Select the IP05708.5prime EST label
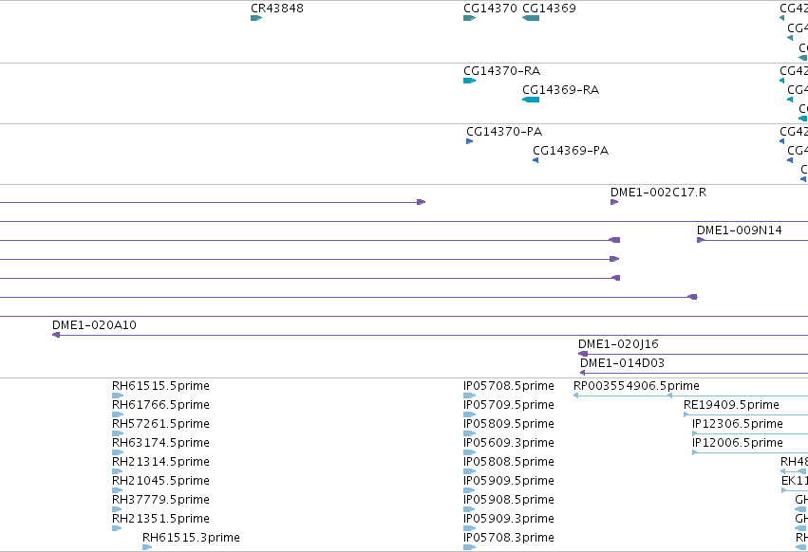The image size is (808, 552). click(509, 386)
